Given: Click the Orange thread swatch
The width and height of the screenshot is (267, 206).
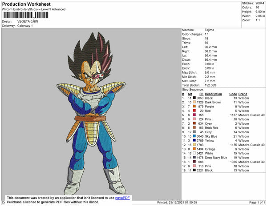Looking at the screenshot, I should coord(194,149).
